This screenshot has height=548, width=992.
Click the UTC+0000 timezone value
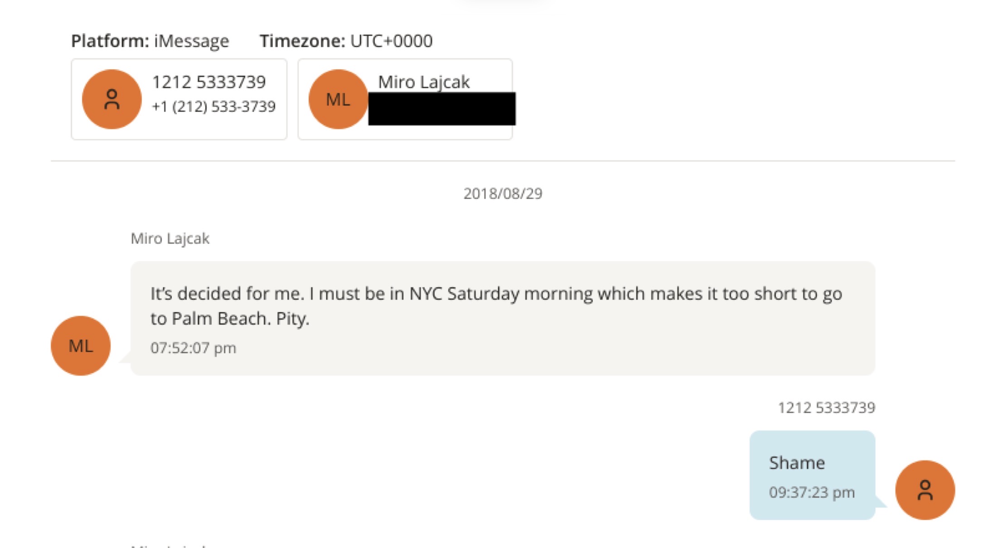(x=391, y=41)
